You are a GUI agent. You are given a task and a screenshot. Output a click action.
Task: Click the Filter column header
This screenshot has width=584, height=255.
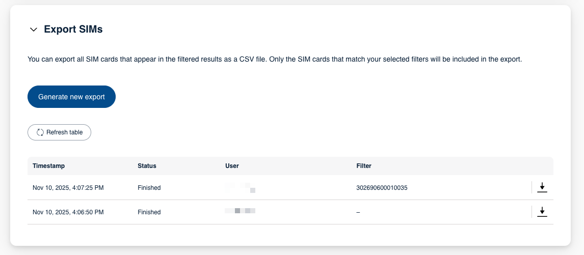pyautogui.click(x=364, y=166)
